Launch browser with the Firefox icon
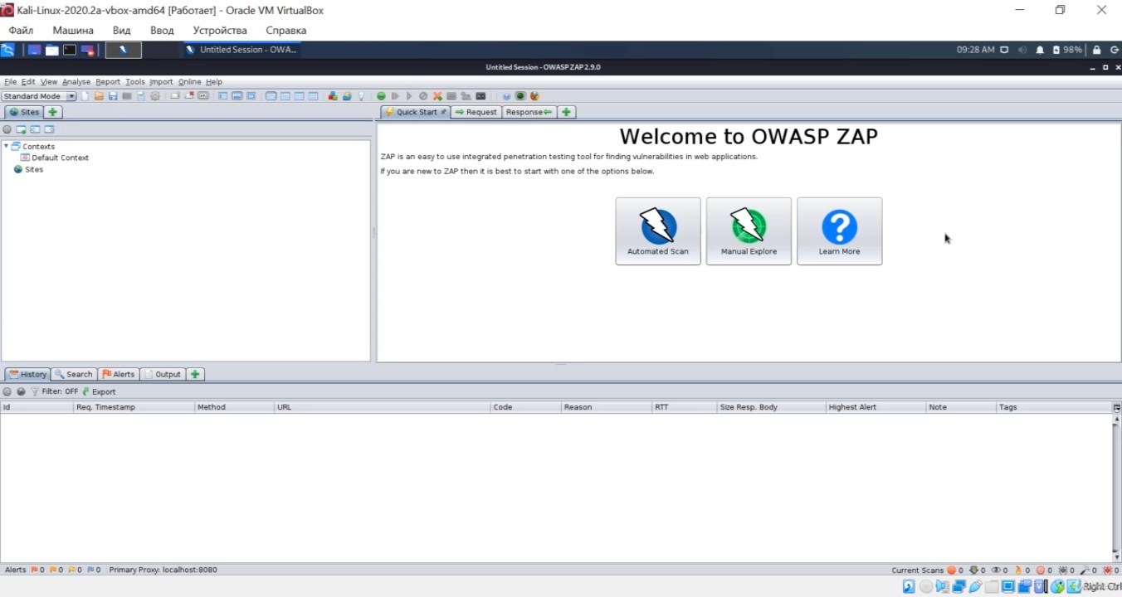The height and width of the screenshot is (597, 1122). coord(534,96)
